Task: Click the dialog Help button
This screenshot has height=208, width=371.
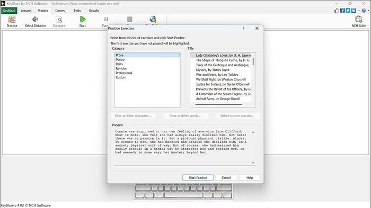Action: coord(250,178)
